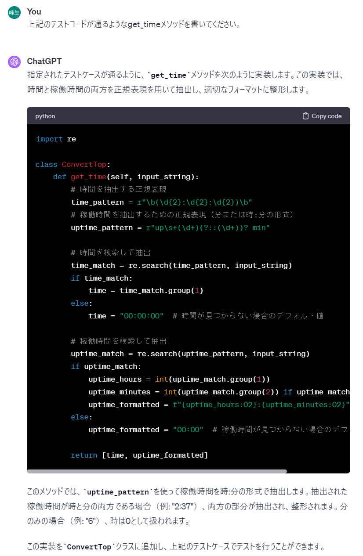Click the 'uptime_match = re.search' line
This screenshot has height=556, width=363.
click(190, 354)
